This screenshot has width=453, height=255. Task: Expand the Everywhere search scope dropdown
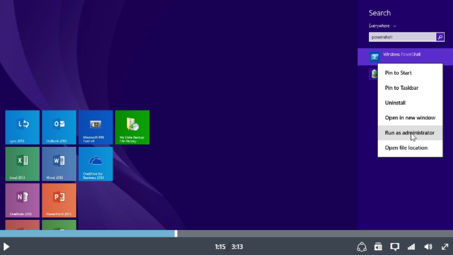[x=382, y=26]
